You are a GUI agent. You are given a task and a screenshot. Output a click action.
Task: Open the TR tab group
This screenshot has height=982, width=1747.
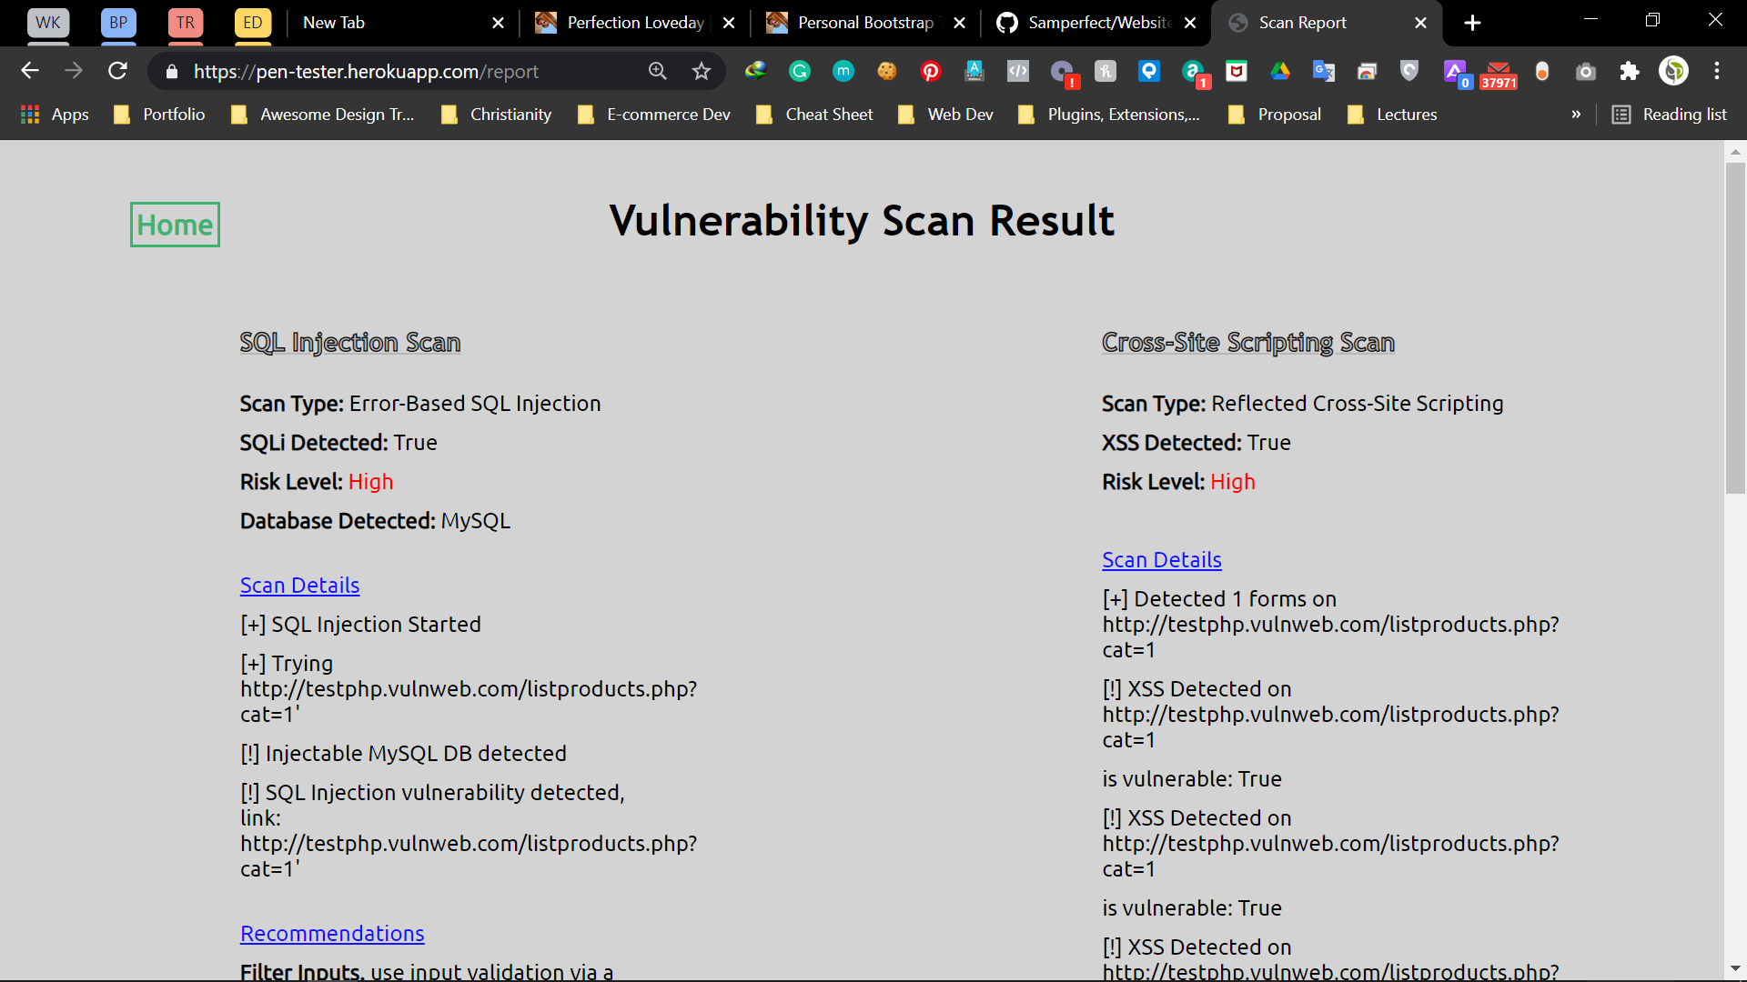tap(186, 23)
